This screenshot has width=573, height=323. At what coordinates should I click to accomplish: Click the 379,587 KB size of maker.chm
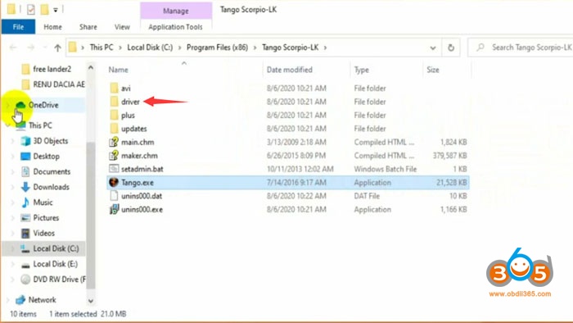pos(450,156)
